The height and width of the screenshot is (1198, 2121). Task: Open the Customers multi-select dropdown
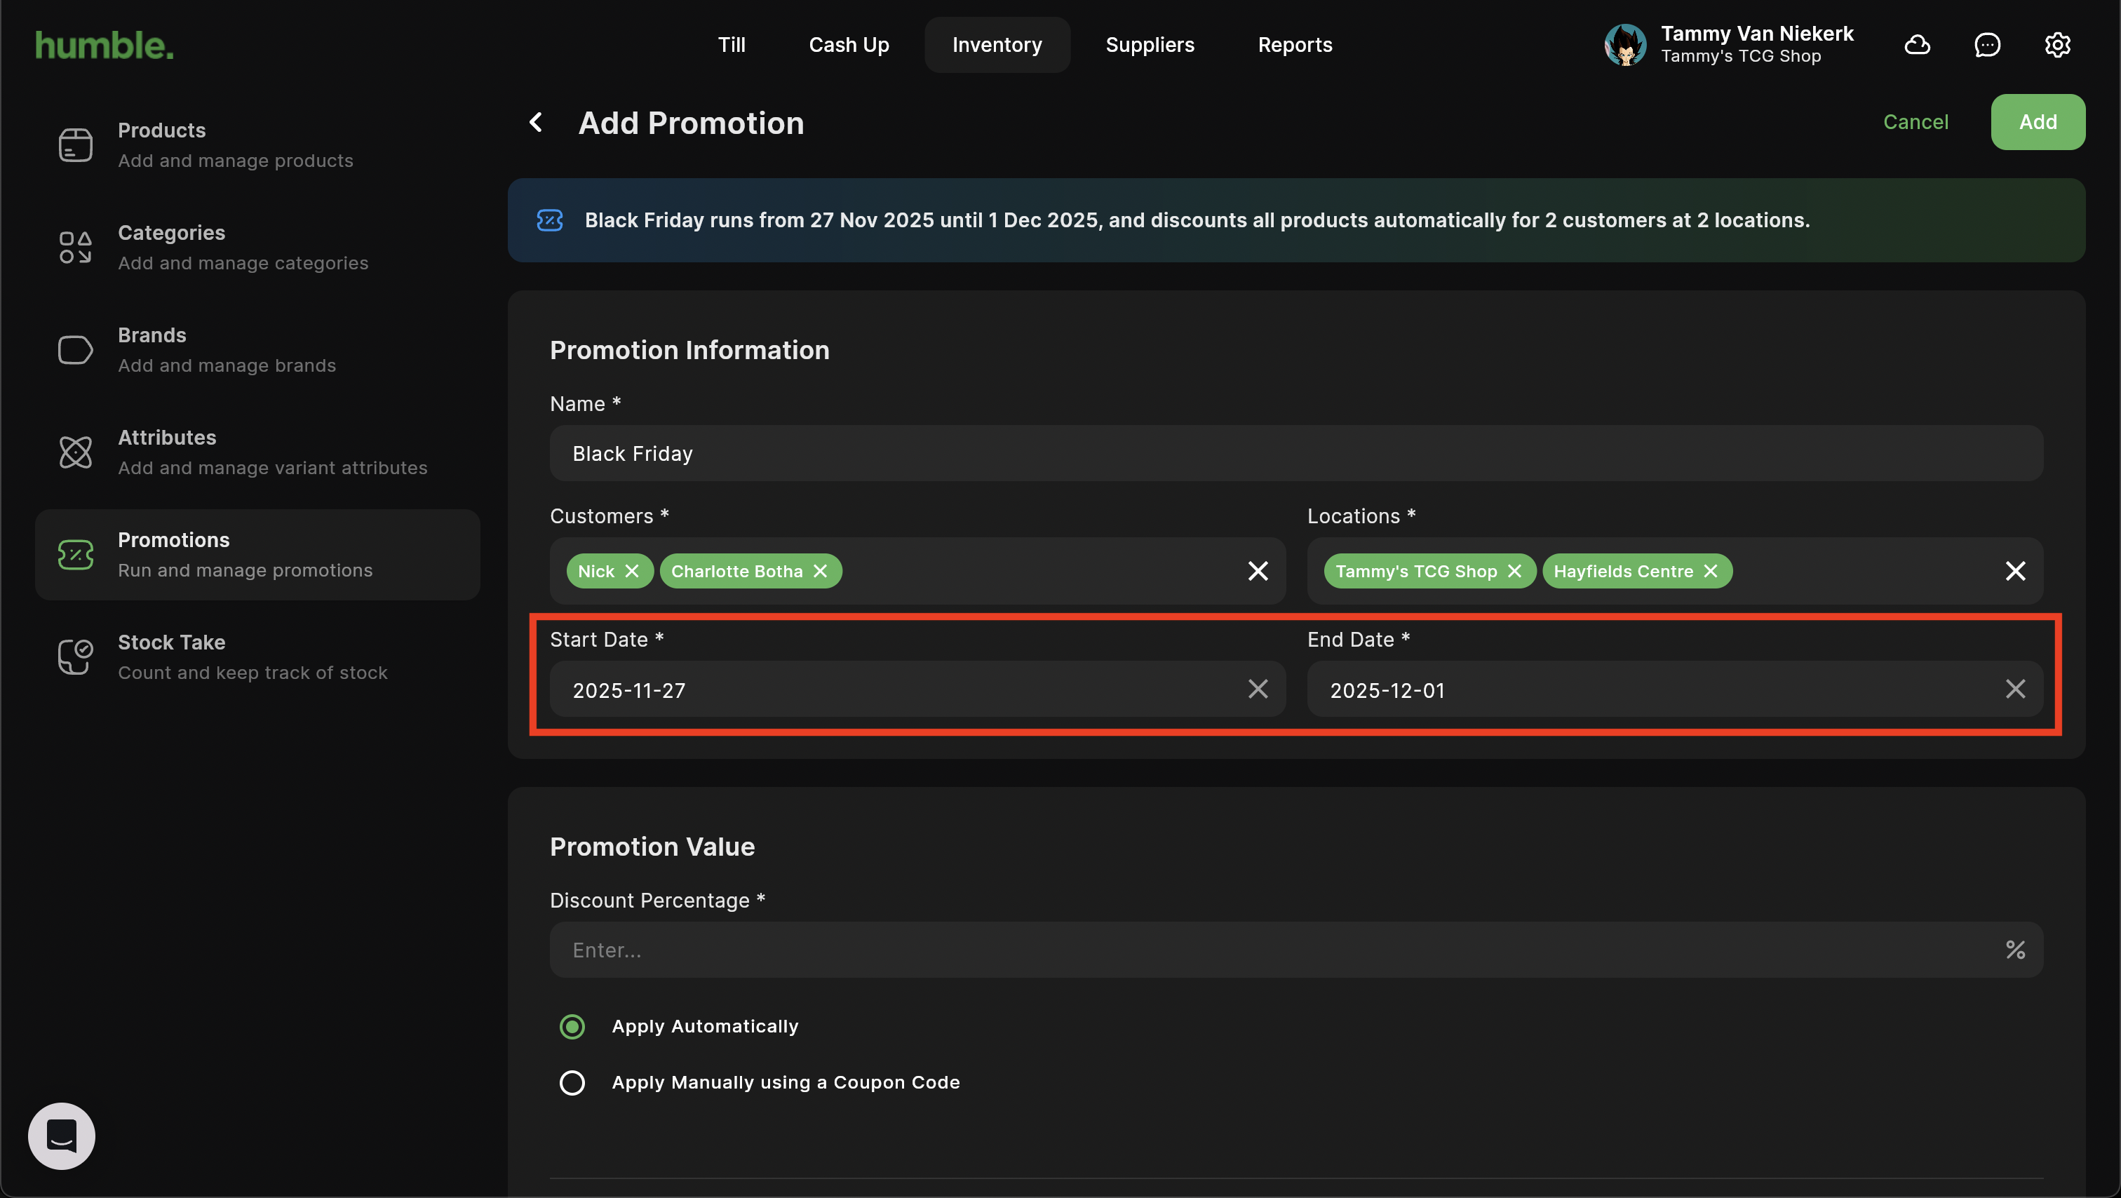1037,572
